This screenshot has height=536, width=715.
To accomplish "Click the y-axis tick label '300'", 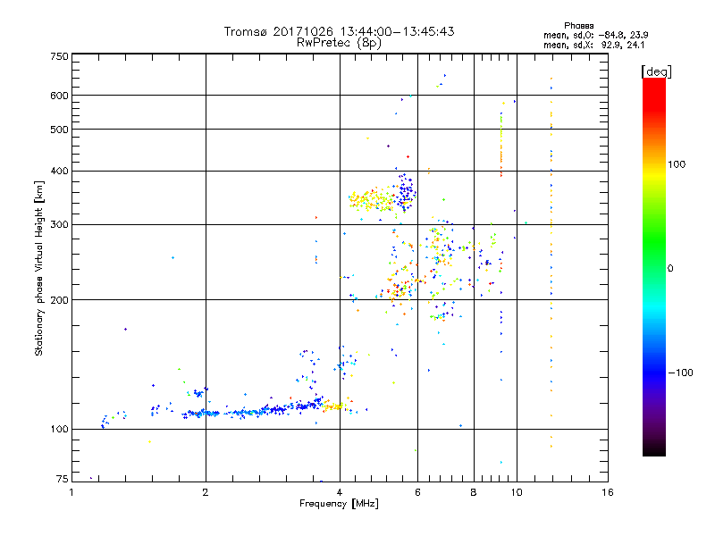I will (x=60, y=225).
